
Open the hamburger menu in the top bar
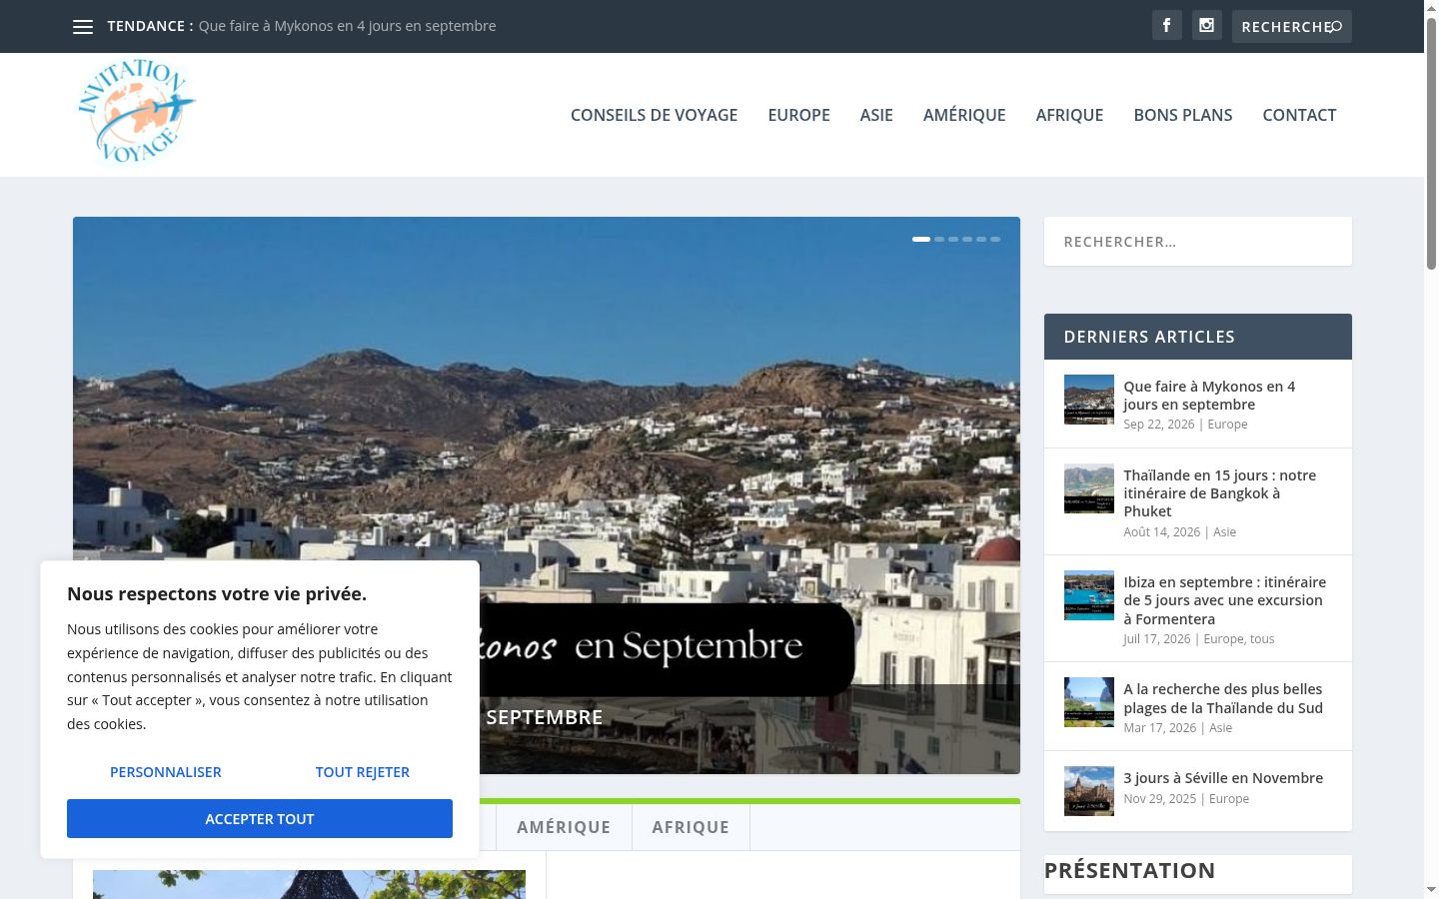coord(83,27)
